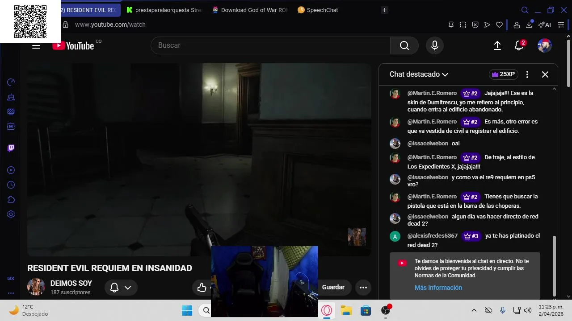Click the YouTube search magnifier button

tap(404, 45)
